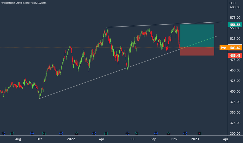Viewport: 243px width, 143px height.
Task: Click the 575.00 price axis label
Action: click(x=235, y=18)
